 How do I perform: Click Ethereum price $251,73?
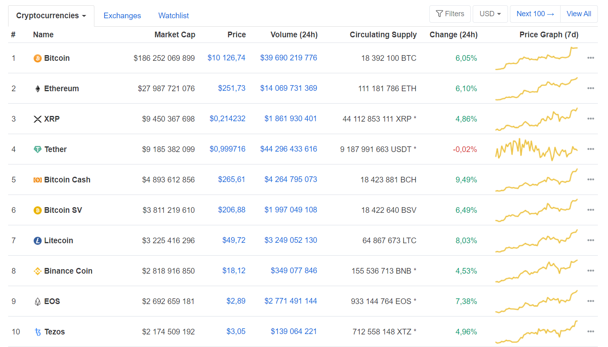232,88
